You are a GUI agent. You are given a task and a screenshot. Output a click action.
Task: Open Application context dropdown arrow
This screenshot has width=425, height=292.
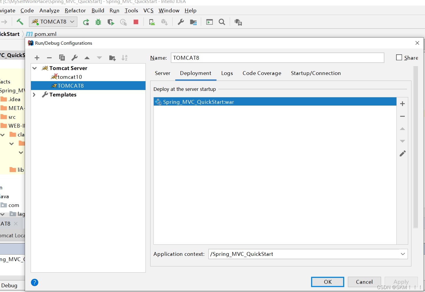(x=403, y=254)
